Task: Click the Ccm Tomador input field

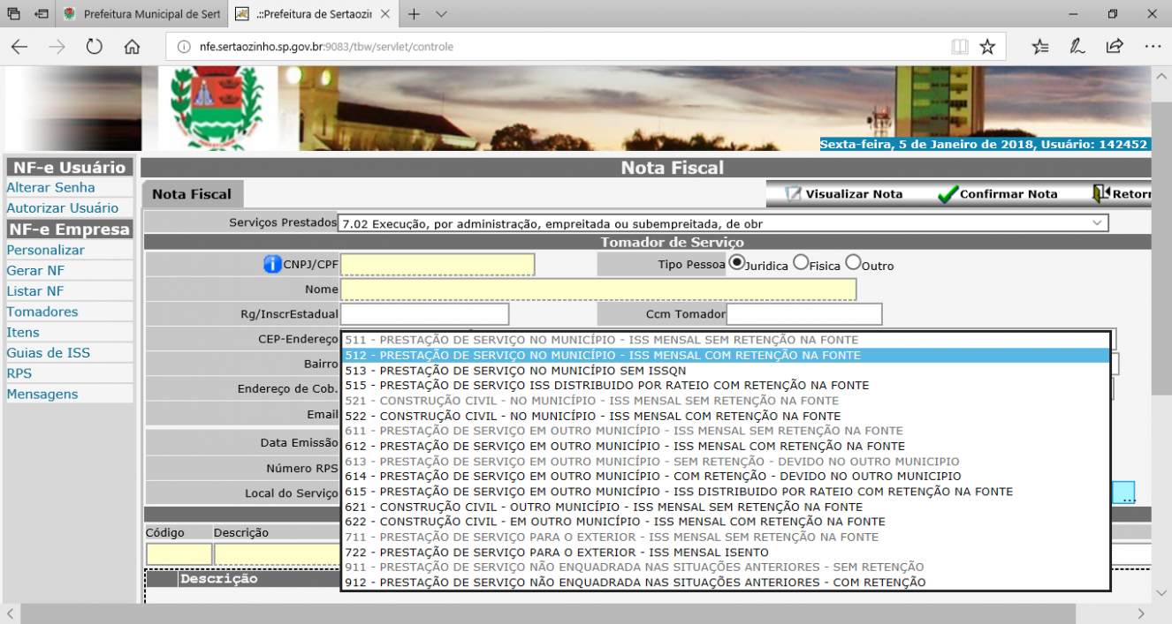Action: [x=804, y=313]
